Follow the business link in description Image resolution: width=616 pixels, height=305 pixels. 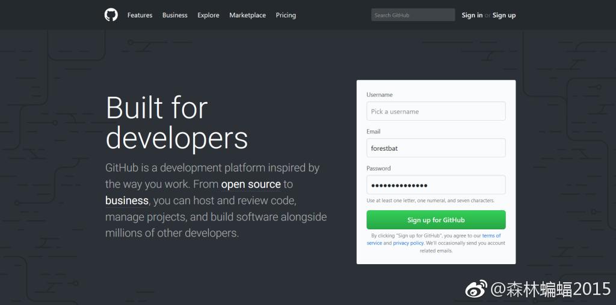tap(127, 201)
